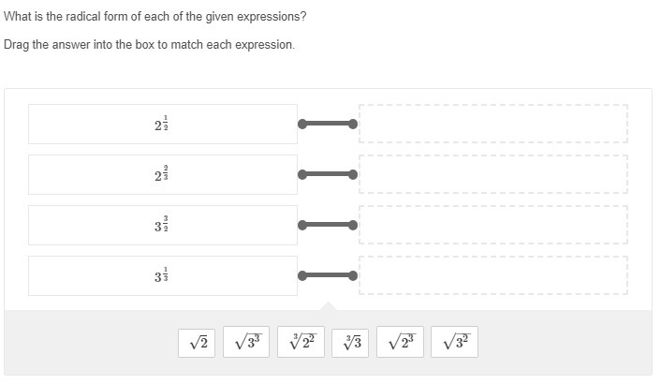Click the third empty answer drop box
Screen dimensions: 661x384
(492, 225)
